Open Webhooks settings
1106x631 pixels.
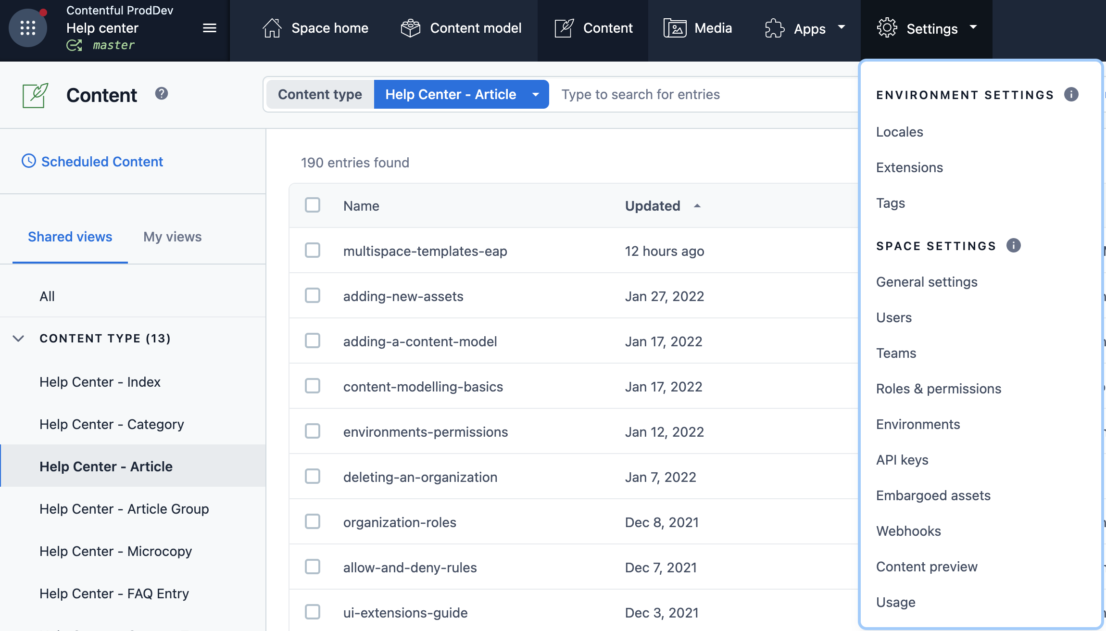pos(908,531)
